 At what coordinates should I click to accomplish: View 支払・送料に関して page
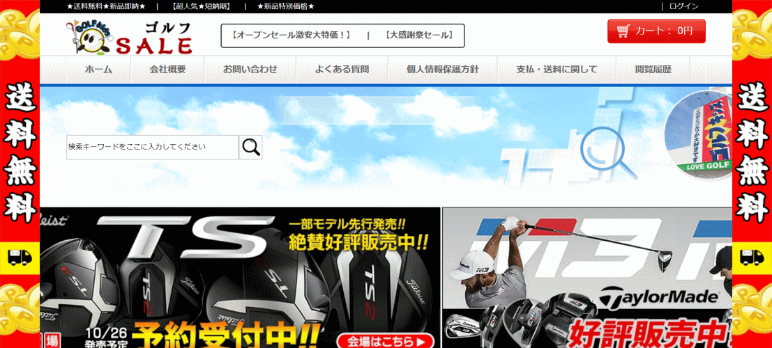tap(557, 70)
